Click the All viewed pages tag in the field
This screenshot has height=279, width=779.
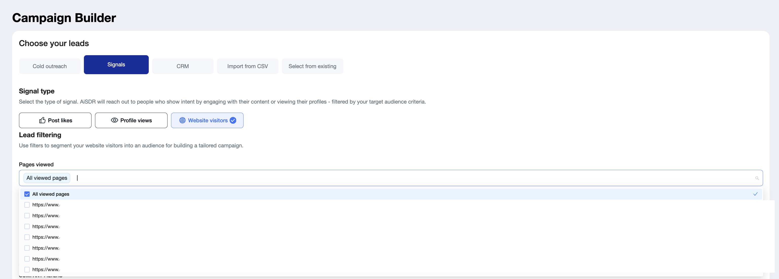(x=47, y=178)
